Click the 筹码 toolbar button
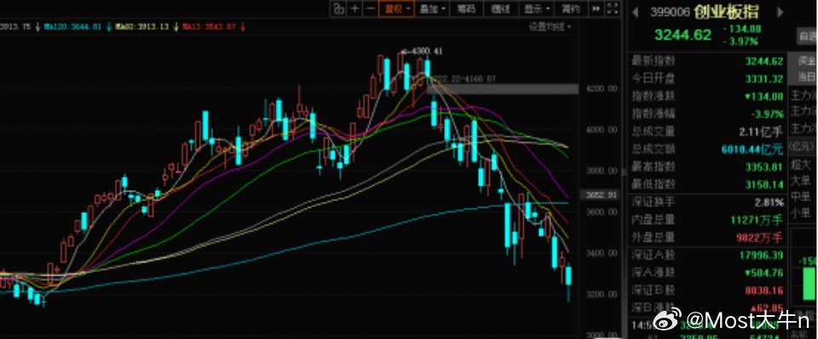 [466, 9]
